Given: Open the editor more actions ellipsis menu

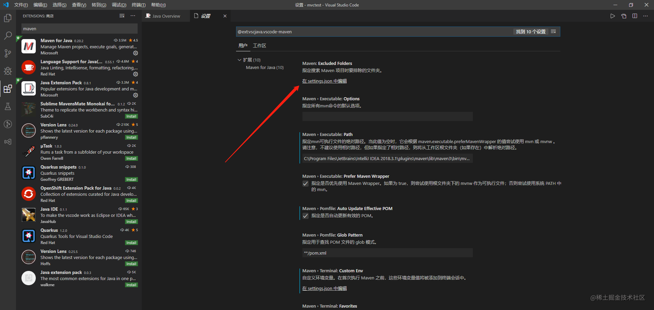Looking at the screenshot, I should (x=645, y=16).
